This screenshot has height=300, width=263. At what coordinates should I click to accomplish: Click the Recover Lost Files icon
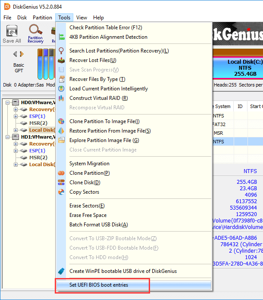(x=62, y=60)
